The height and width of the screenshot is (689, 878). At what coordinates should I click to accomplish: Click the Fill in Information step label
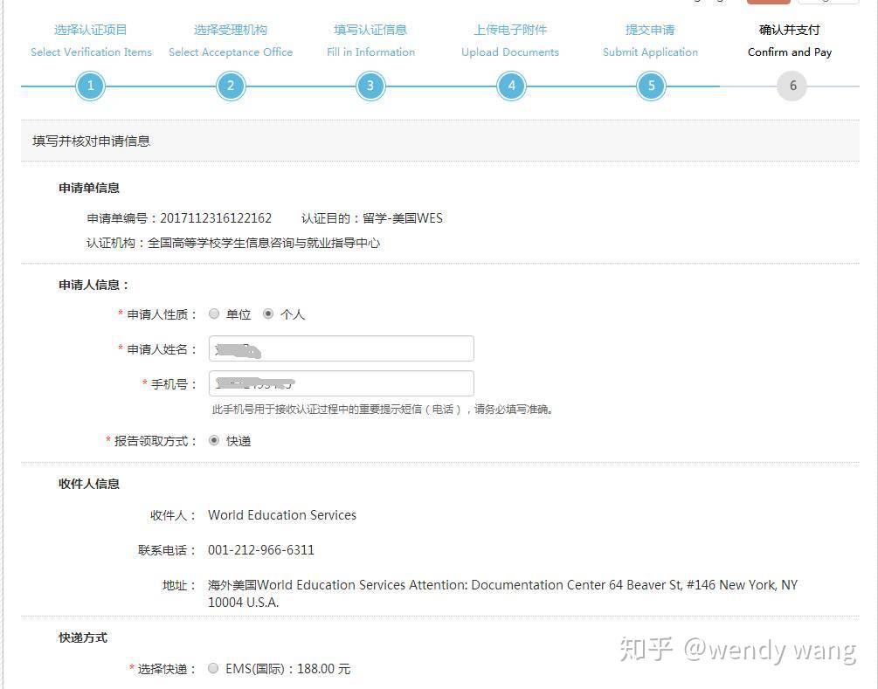coord(370,52)
